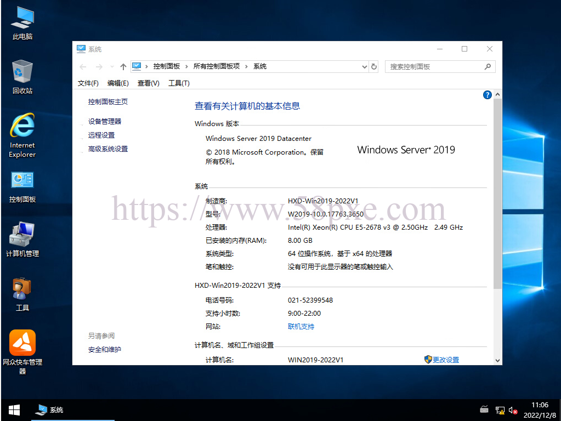Go back with the back arrow

pos(83,67)
